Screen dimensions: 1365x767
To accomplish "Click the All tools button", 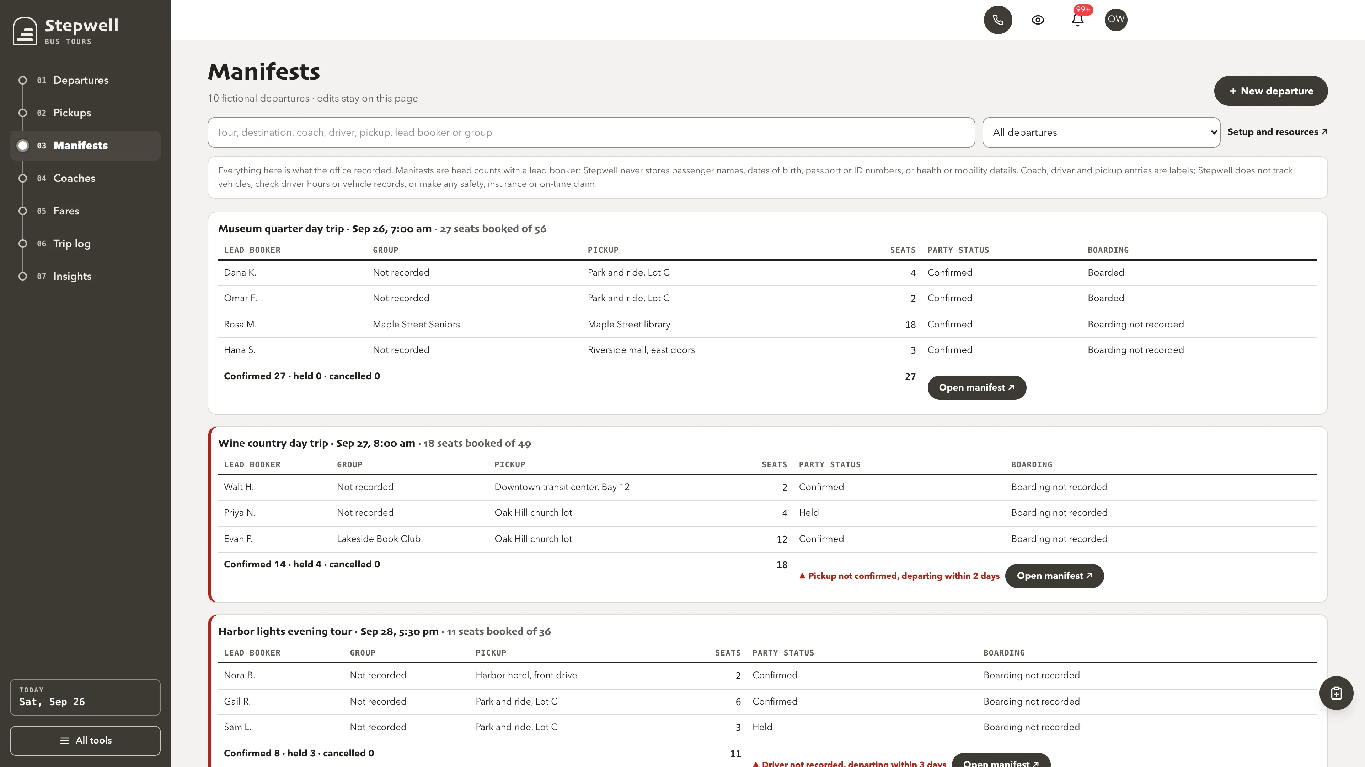I will tap(85, 740).
